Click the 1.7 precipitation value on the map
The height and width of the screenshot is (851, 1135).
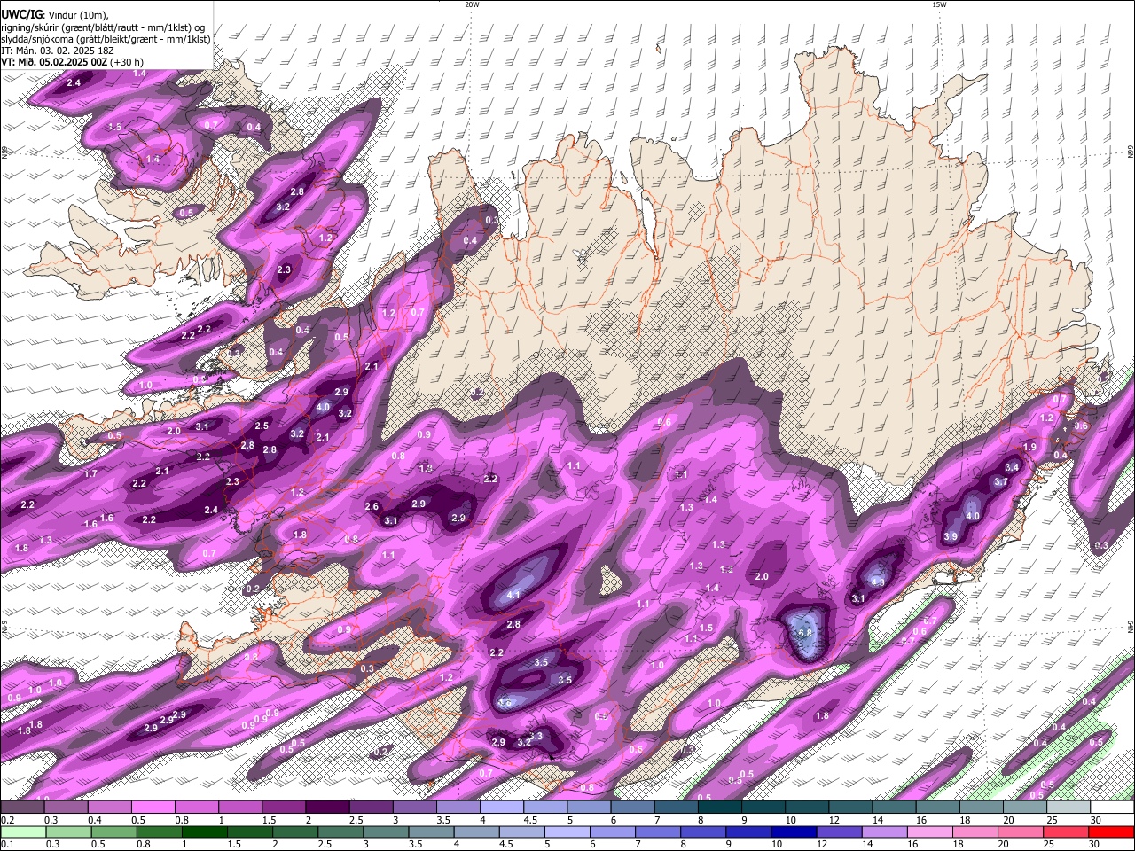click(90, 474)
